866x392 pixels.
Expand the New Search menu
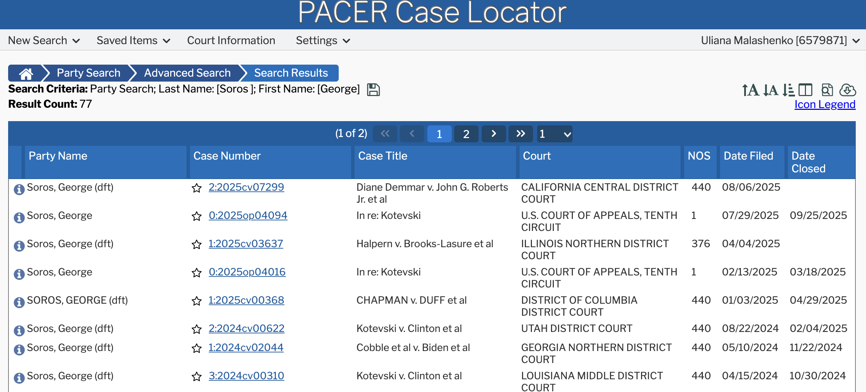tap(44, 41)
